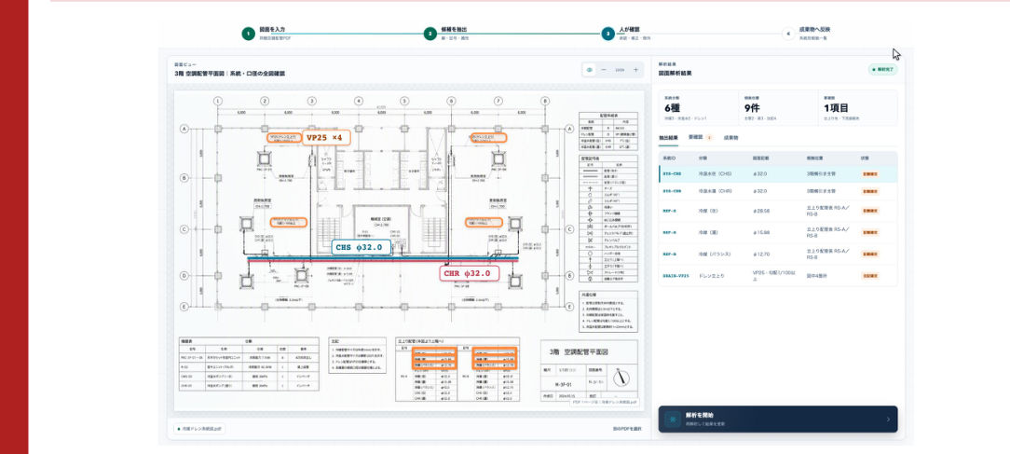Click the CHS φ32.0 annotation label
Viewport: 1010px width, 454px height.
coord(362,247)
